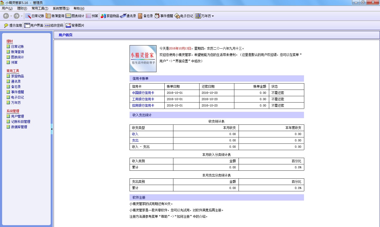Select 账薄查询 in the sidebar
This screenshot has height=227, width=380.
point(17,52)
